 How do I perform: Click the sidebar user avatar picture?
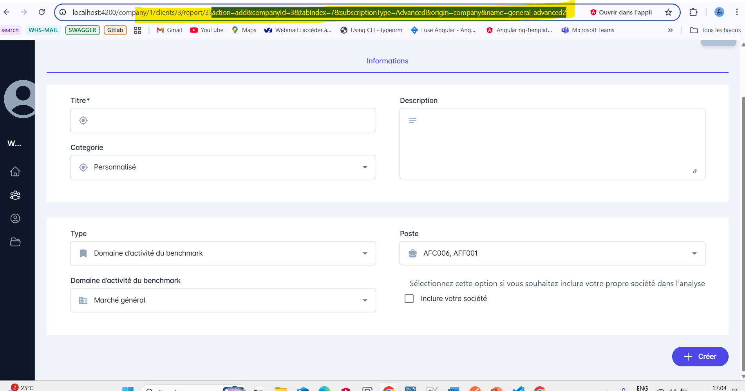click(x=21, y=99)
